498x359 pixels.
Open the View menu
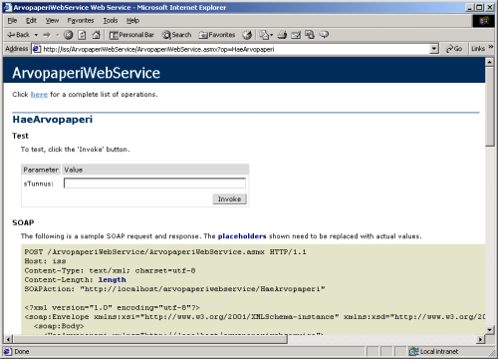click(x=52, y=21)
